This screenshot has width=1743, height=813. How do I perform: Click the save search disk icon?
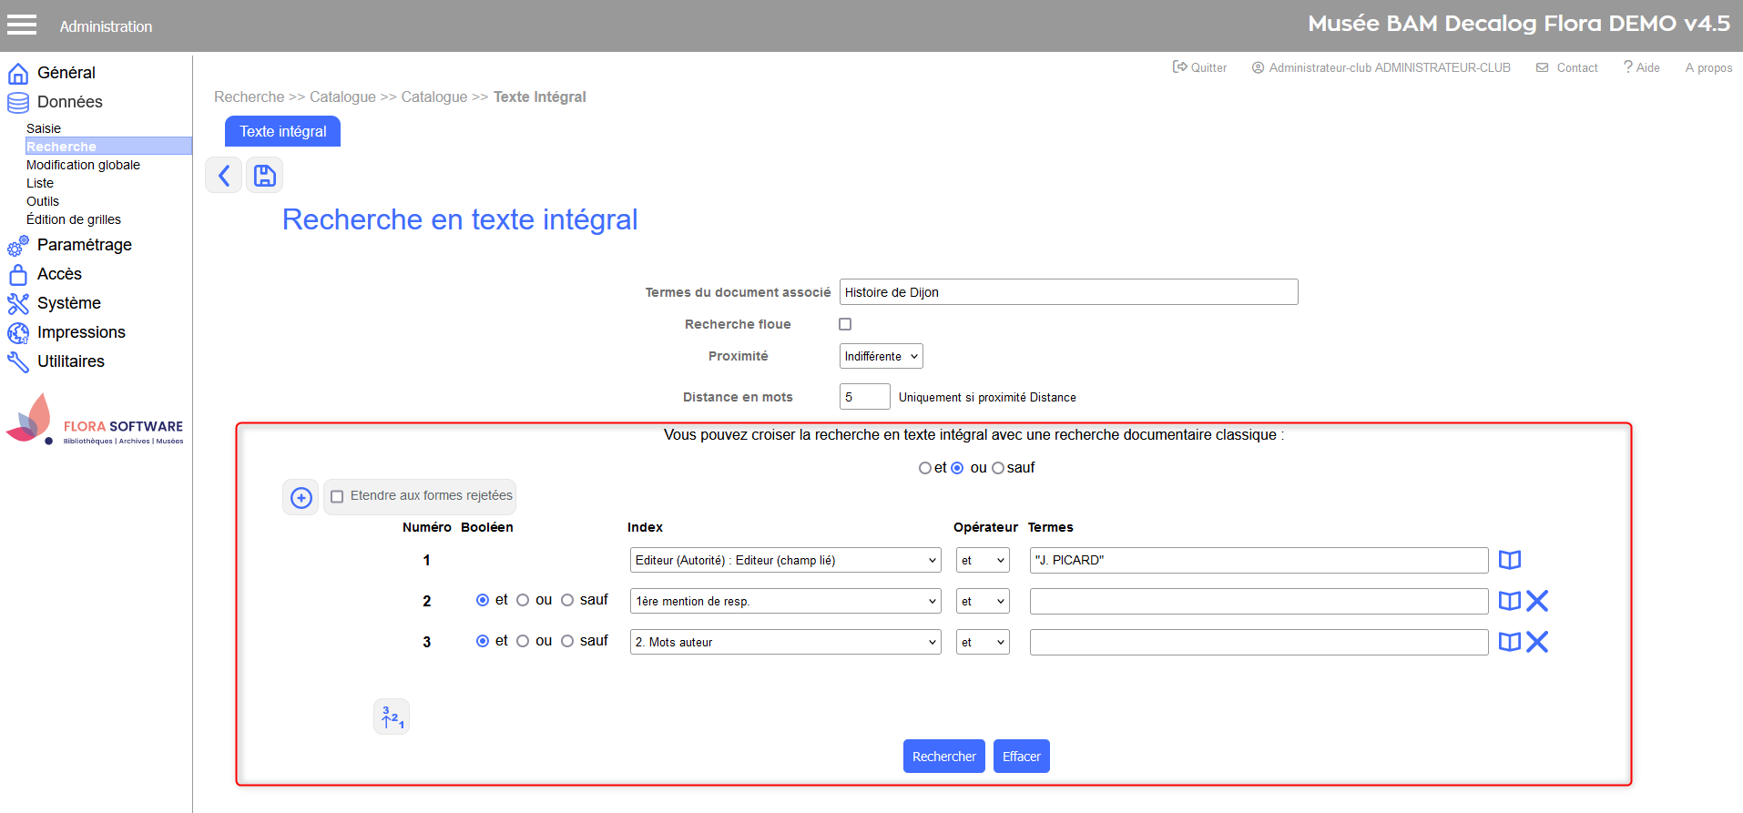click(x=264, y=175)
